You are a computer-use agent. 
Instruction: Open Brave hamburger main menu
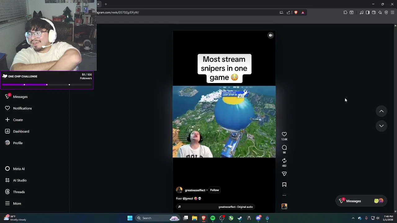coord(392,12)
